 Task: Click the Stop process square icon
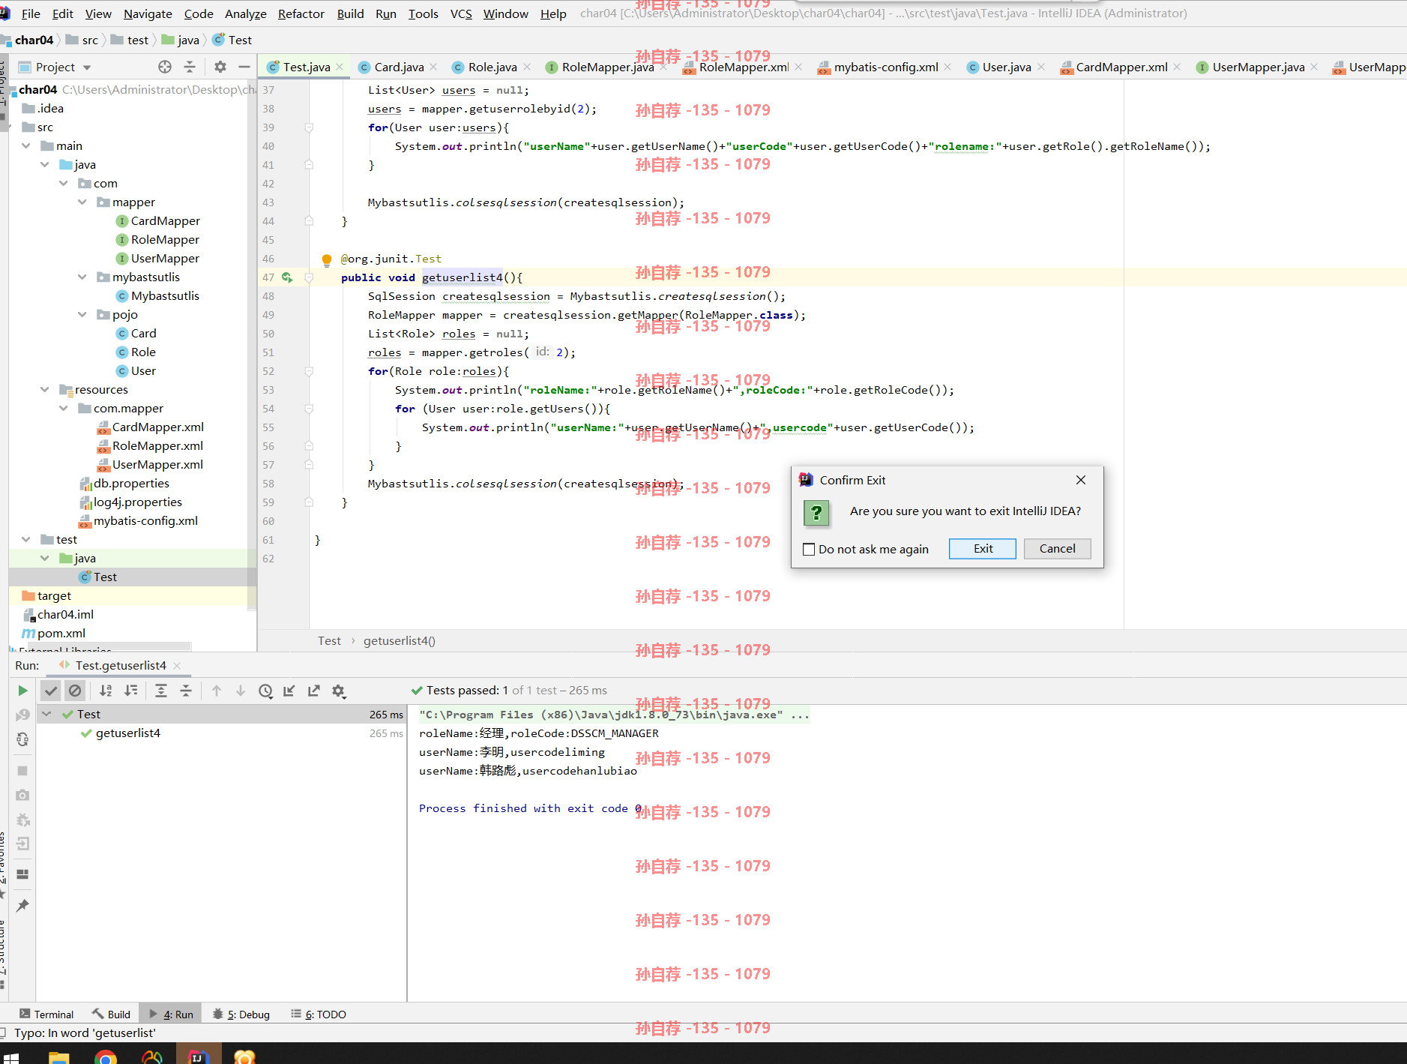pos(22,771)
